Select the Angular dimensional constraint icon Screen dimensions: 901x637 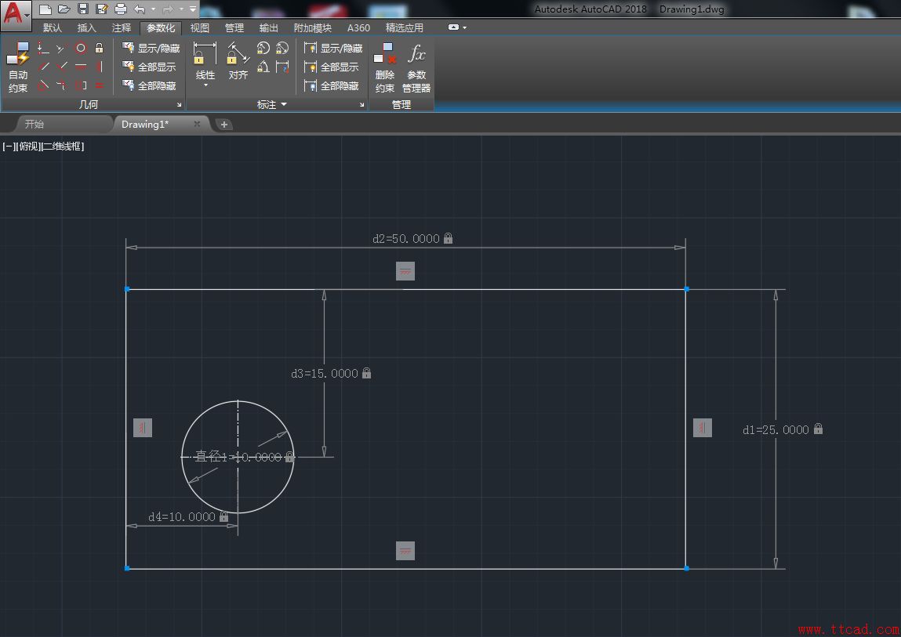click(x=263, y=67)
